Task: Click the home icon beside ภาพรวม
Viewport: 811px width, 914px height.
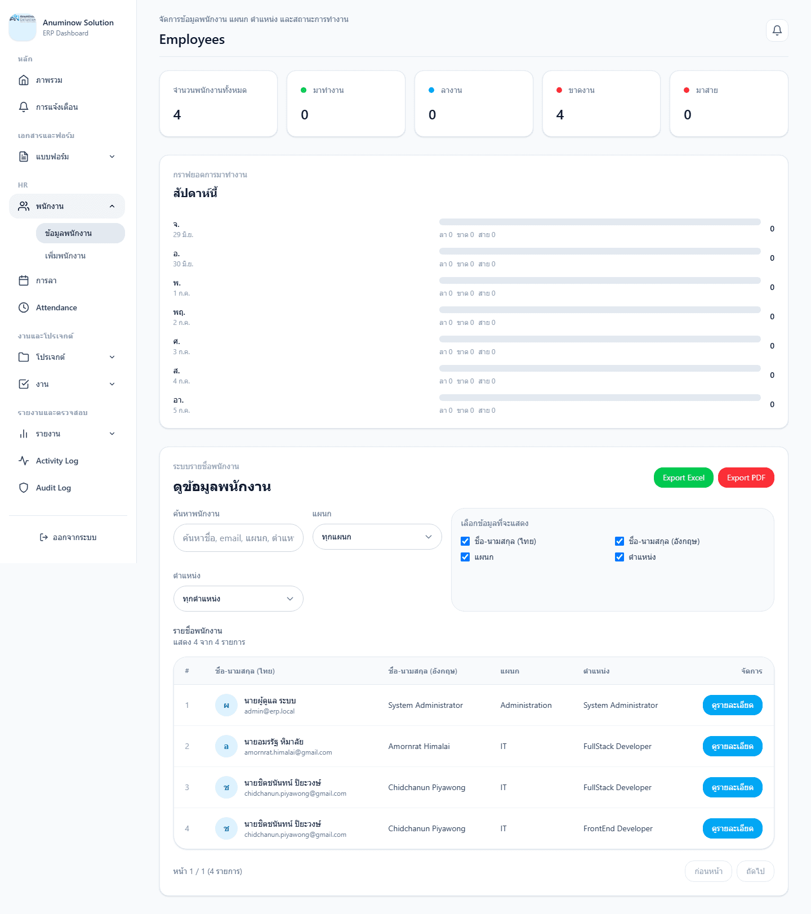Action: [24, 80]
